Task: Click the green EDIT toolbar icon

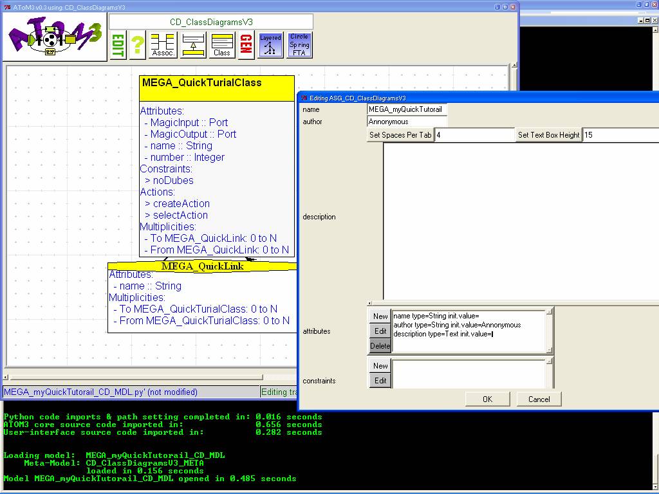Action: click(118, 45)
